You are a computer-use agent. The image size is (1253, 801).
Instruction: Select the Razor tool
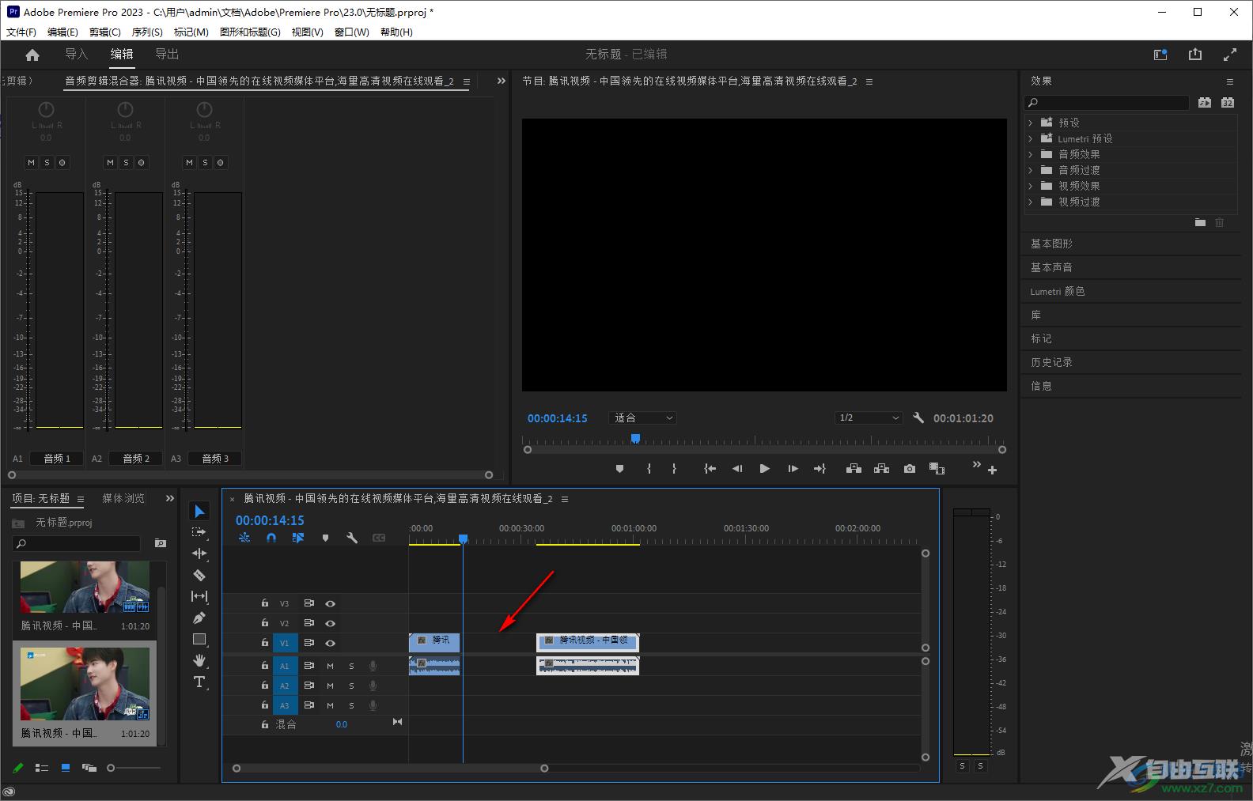(x=199, y=575)
